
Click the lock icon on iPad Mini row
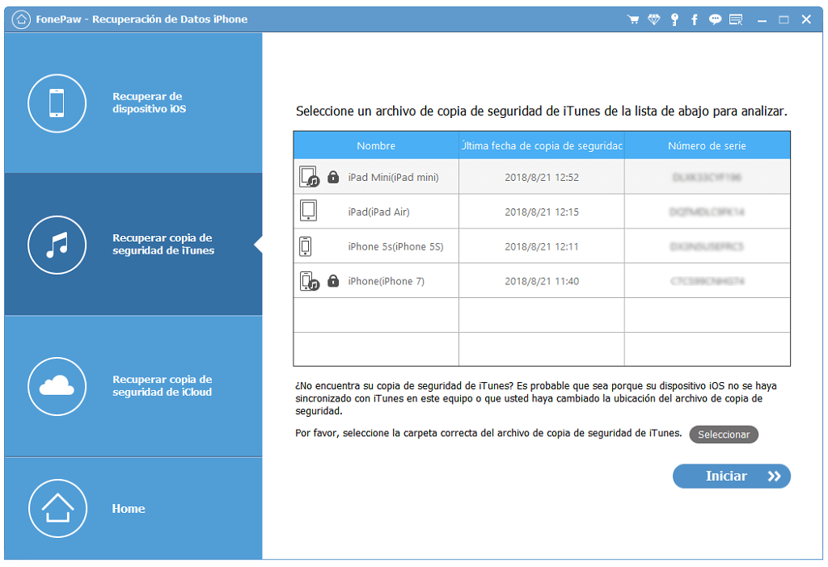pyautogui.click(x=333, y=177)
